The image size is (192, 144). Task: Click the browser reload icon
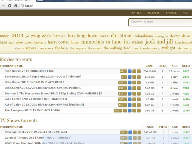10,5
